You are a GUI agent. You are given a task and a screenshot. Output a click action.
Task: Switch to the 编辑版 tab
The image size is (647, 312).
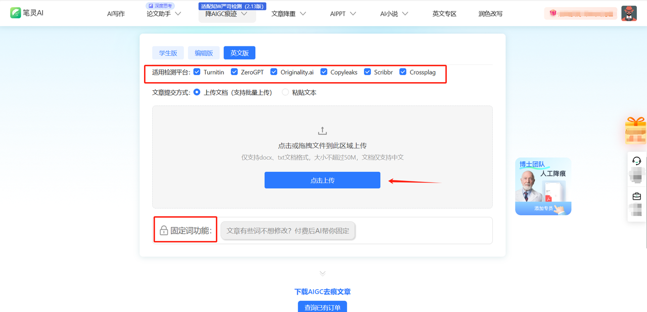tap(204, 53)
